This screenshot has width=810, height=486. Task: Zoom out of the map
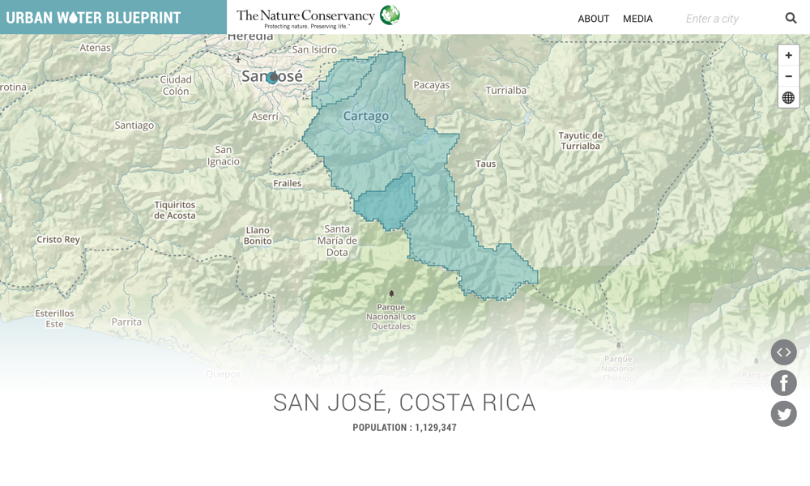pyautogui.click(x=788, y=76)
